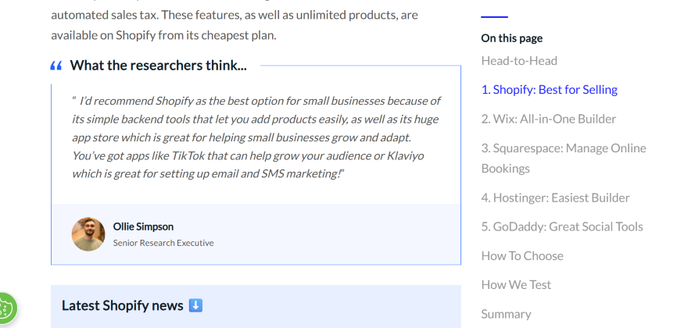Jump to '5. GoDaddy: Great Social Tools'

(561, 226)
